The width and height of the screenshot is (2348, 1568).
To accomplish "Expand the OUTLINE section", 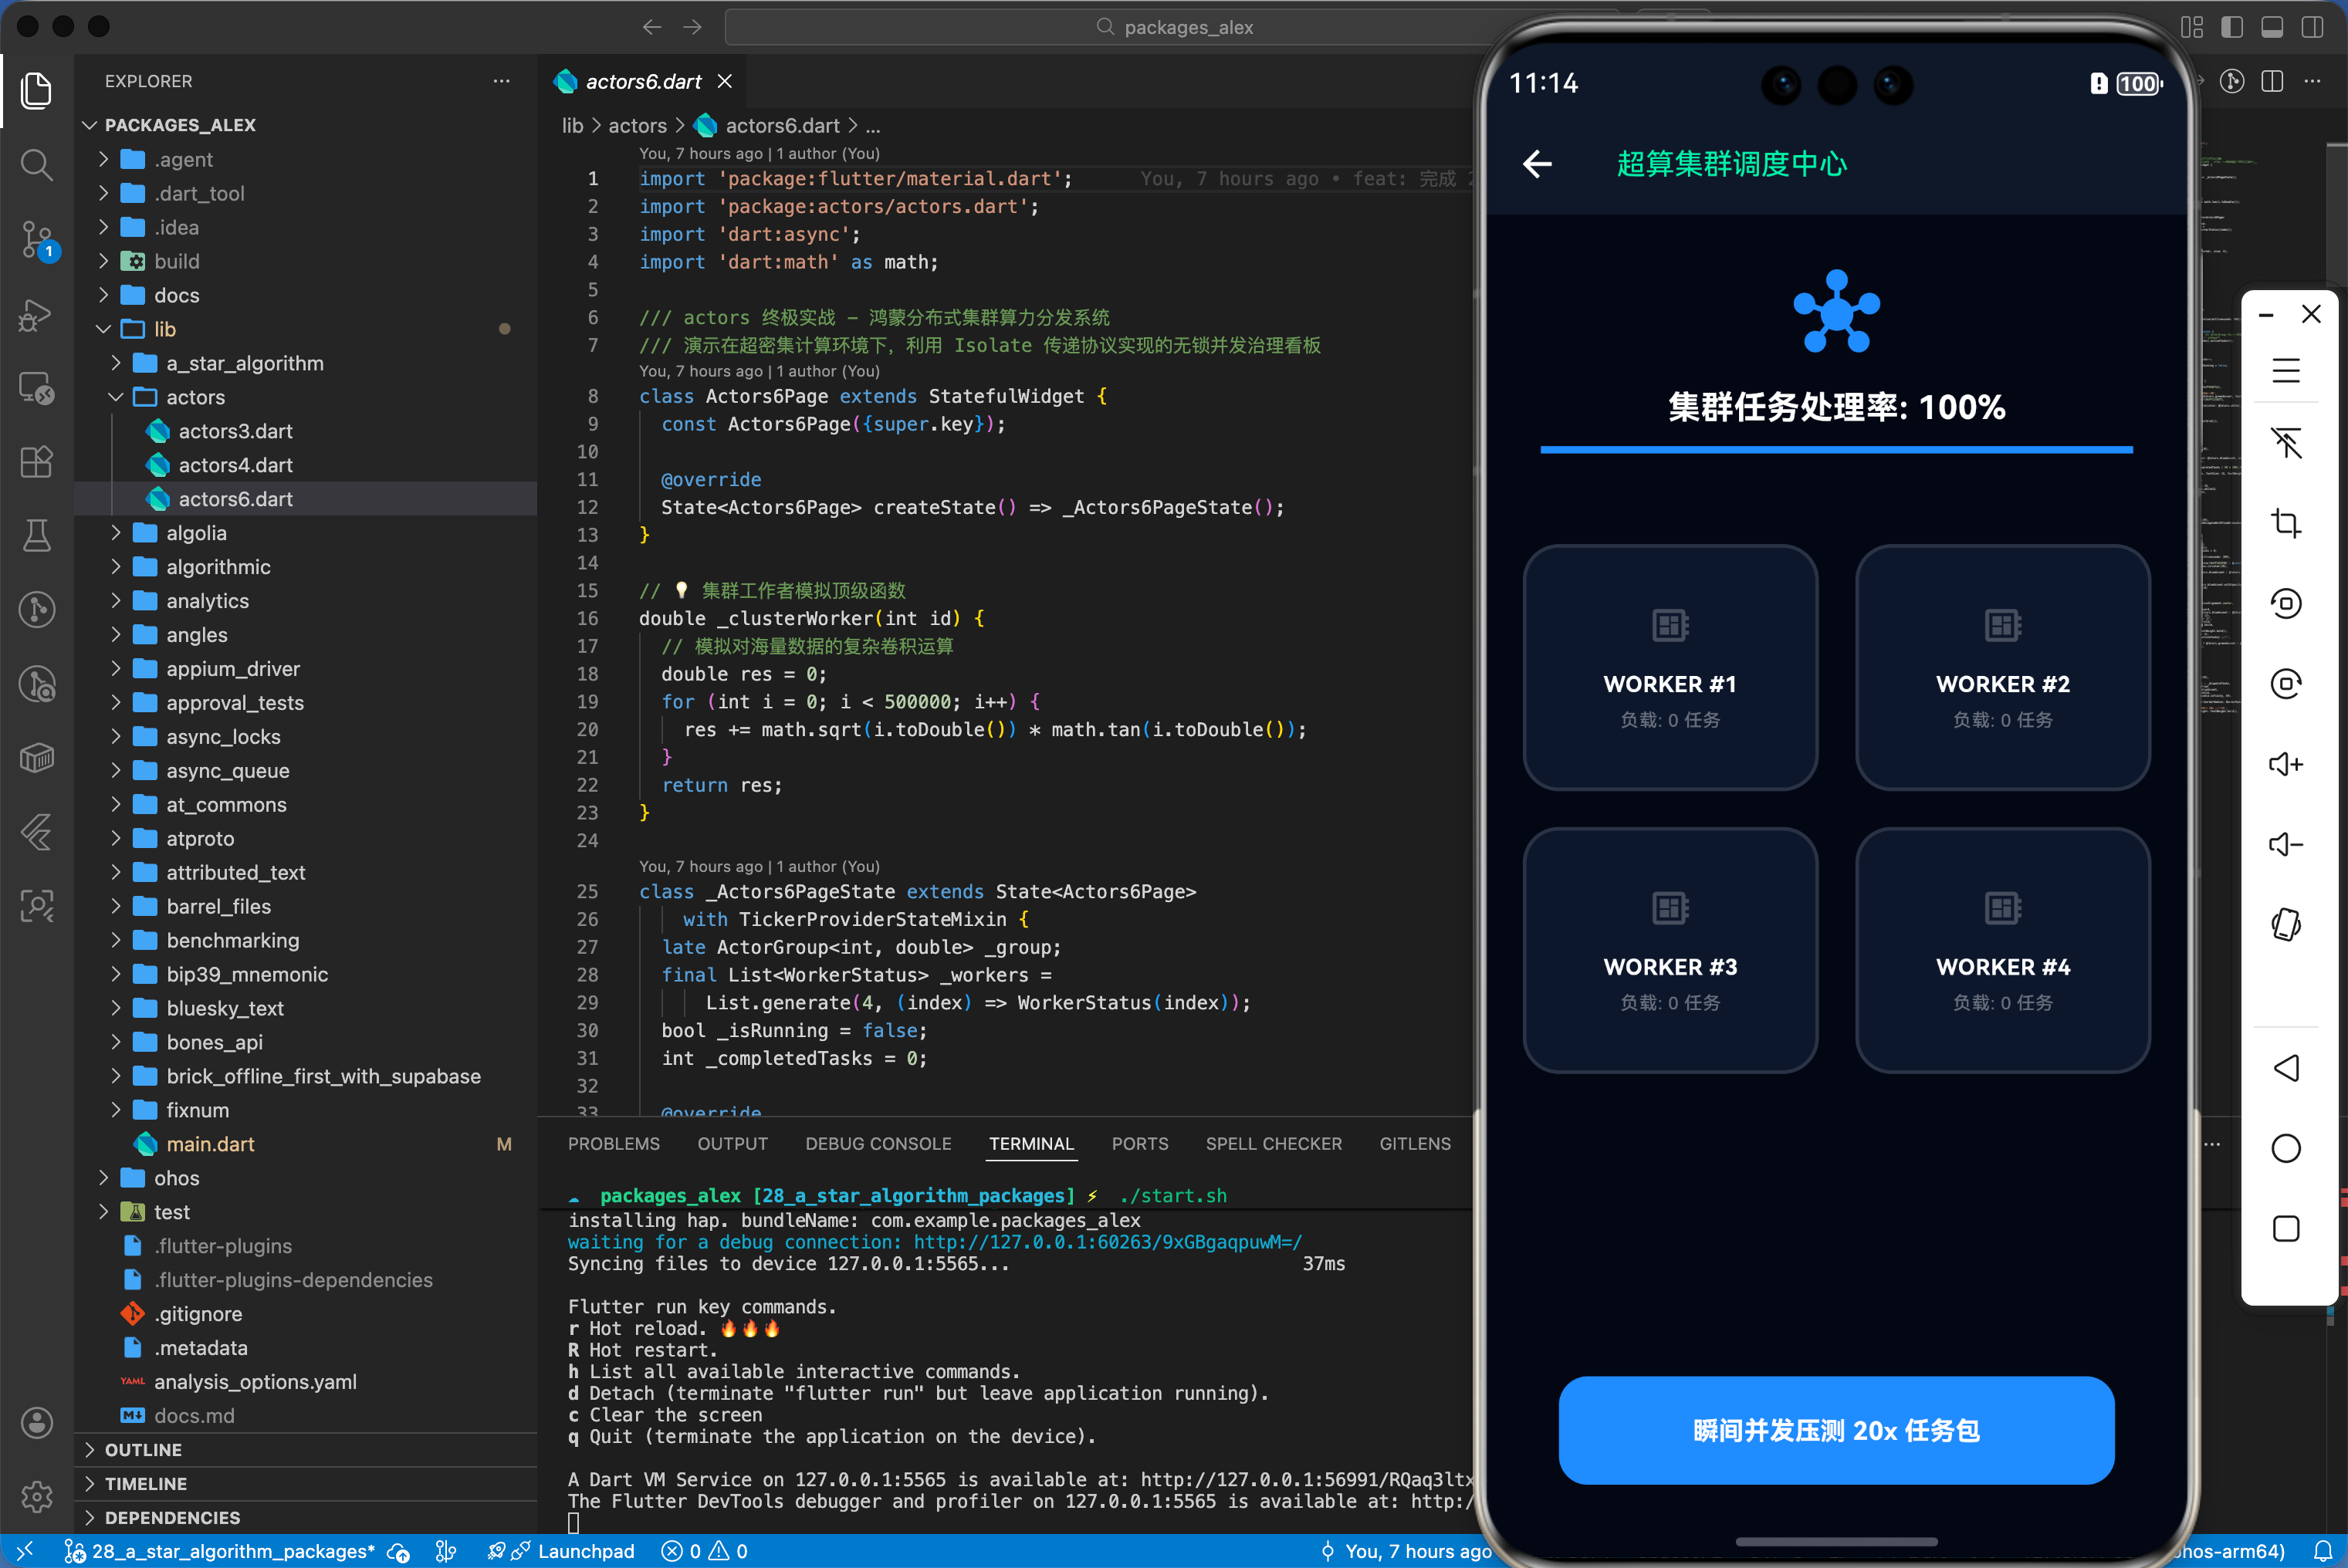I will click(x=143, y=1450).
